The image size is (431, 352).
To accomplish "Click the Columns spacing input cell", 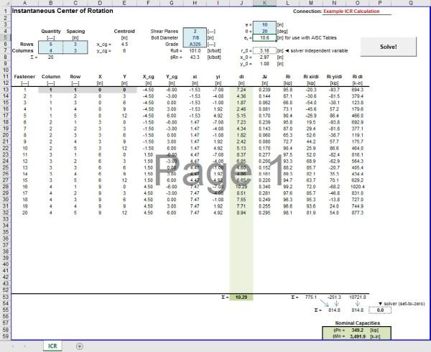I will click(x=75, y=50).
